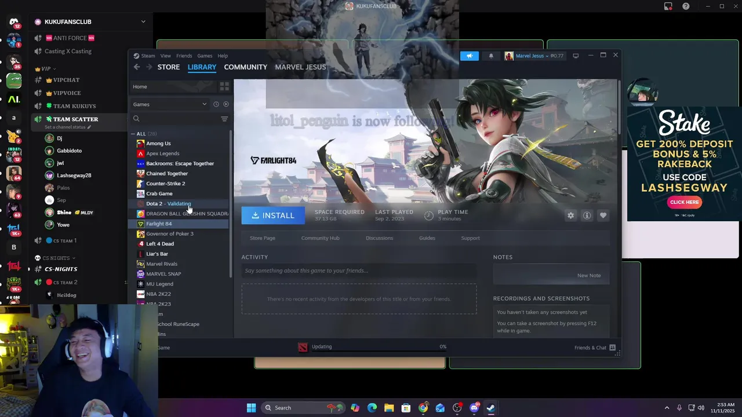Open the Friends menu in Steam

(184, 56)
